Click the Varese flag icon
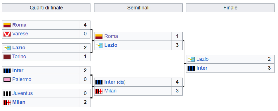 point(7,34)
